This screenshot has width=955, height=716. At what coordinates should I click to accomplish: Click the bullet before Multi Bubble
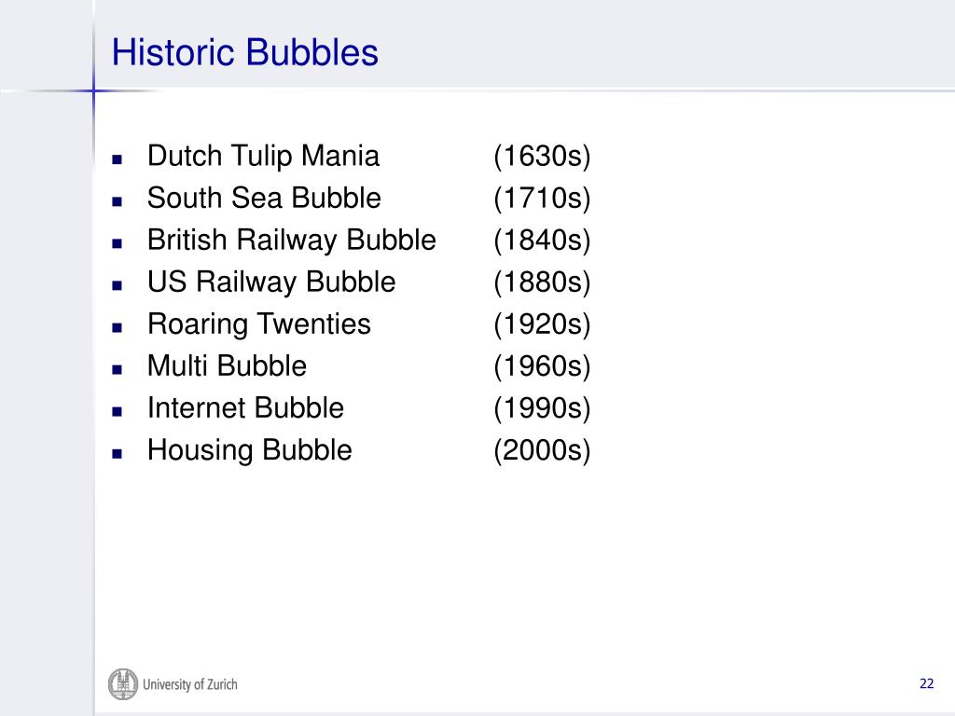tap(117, 369)
